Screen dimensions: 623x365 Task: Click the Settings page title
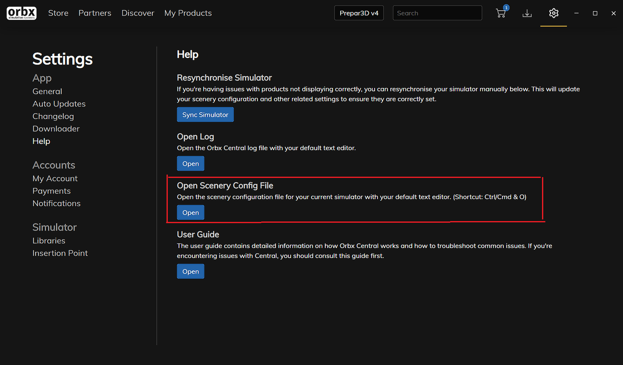[x=62, y=59]
